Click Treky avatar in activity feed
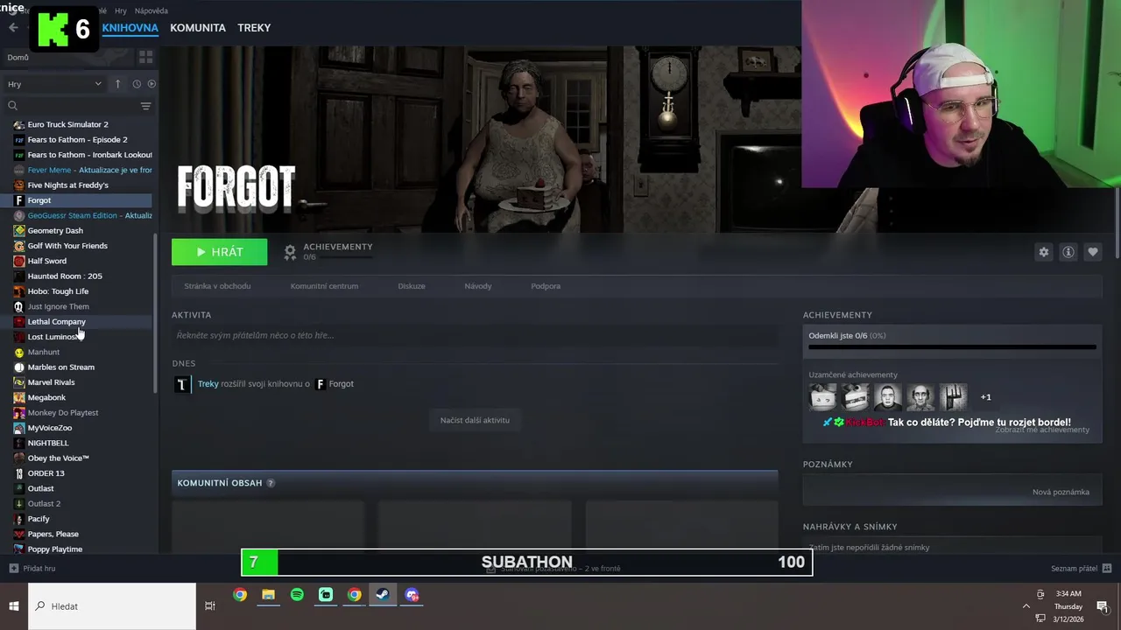The height and width of the screenshot is (630, 1121). click(181, 384)
